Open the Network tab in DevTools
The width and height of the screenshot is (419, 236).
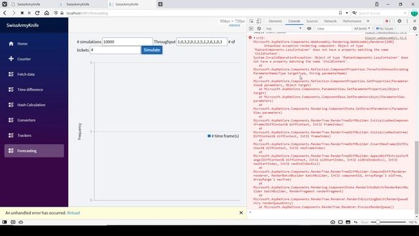point(330,21)
